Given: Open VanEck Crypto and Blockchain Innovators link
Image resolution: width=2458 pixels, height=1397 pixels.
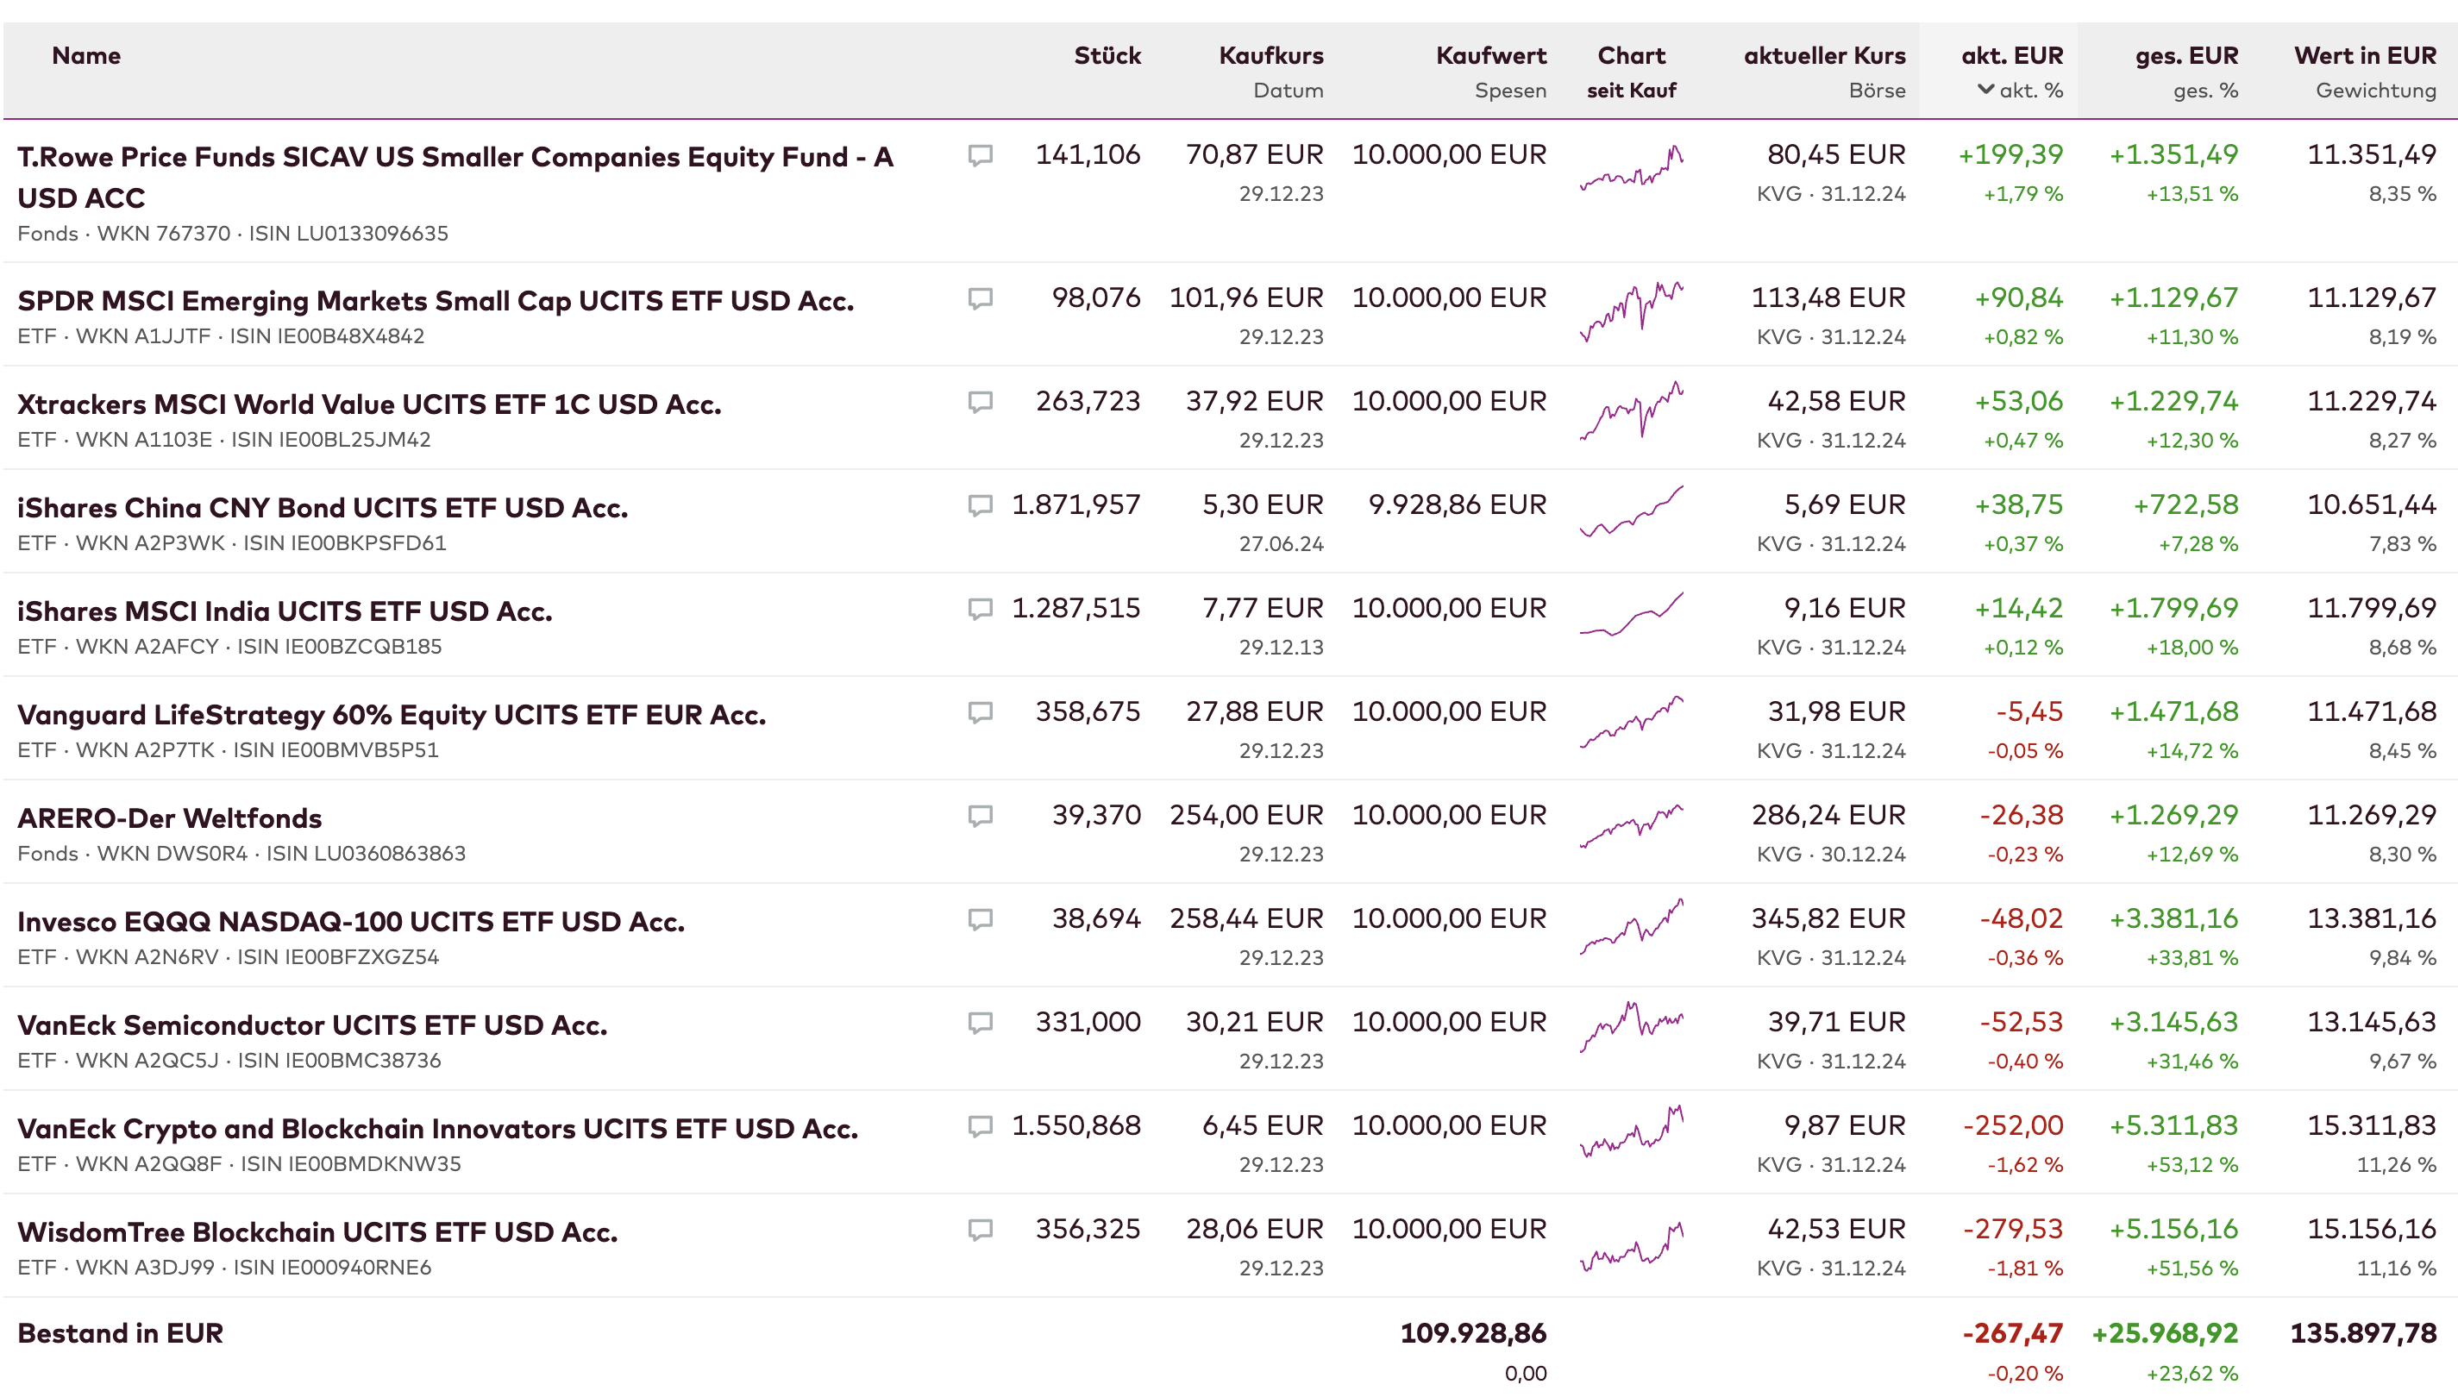Looking at the screenshot, I should click(x=437, y=1128).
